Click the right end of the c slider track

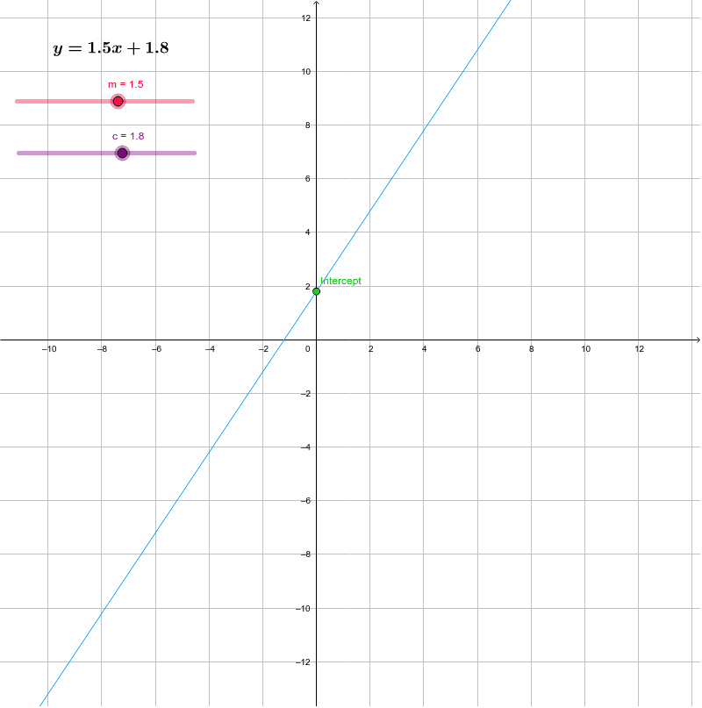point(194,154)
